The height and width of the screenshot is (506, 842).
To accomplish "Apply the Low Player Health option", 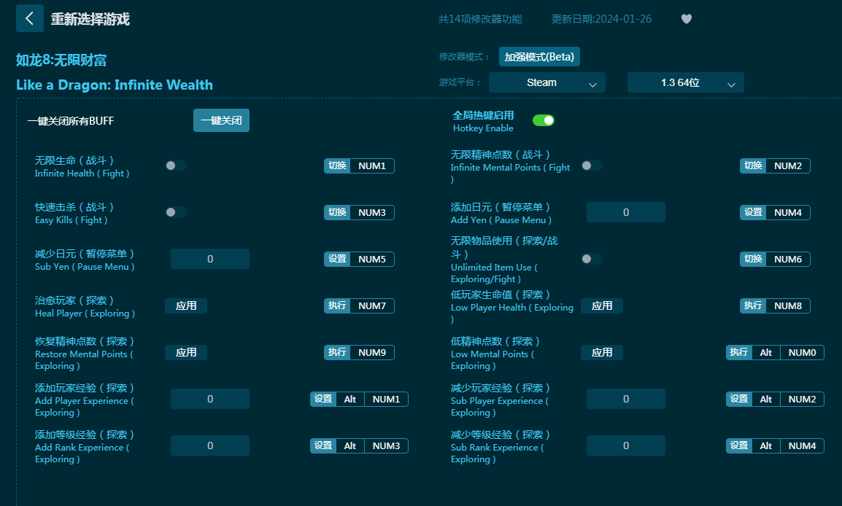I will (x=602, y=305).
